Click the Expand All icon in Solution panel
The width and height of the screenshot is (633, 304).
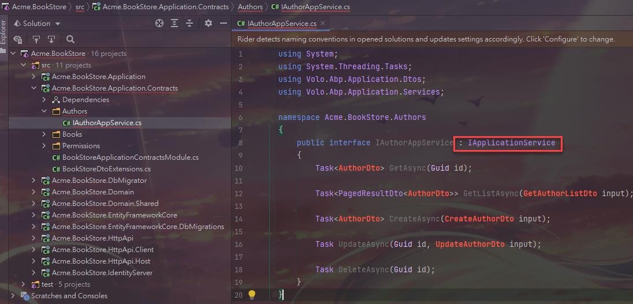point(174,24)
